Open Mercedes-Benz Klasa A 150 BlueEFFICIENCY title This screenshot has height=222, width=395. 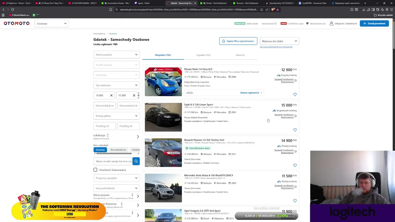click(209, 175)
